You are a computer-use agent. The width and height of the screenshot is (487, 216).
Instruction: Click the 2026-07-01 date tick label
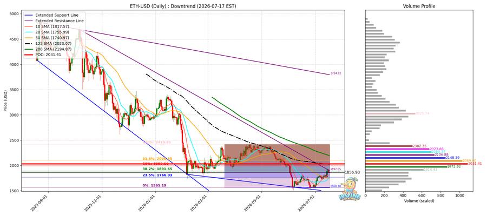tap(307, 203)
